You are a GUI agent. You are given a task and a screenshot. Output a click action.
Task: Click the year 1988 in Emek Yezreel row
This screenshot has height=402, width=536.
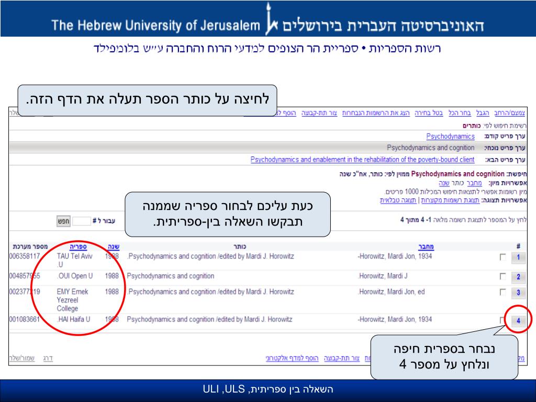(x=112, y=292)
